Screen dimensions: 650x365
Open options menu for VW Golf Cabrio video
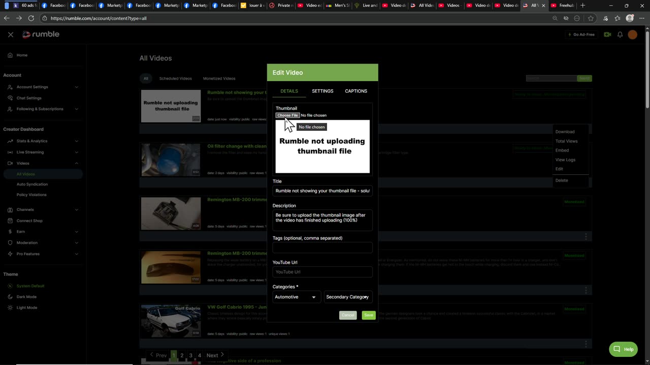pyautogui.click(x=586, y=344)
